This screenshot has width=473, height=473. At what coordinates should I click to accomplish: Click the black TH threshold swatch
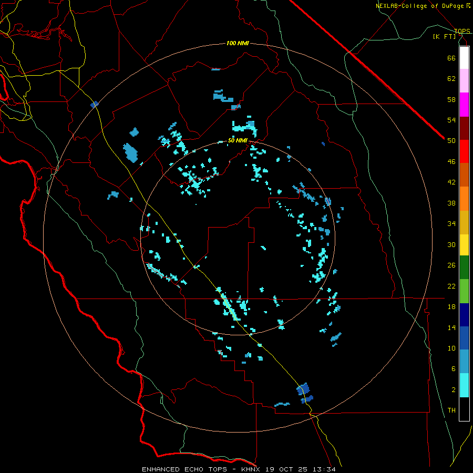pyautogui.click(x=464, y=409)
